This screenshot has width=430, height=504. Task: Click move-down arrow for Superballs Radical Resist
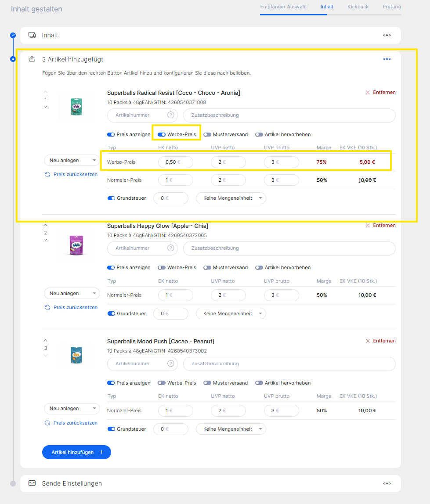46,107
